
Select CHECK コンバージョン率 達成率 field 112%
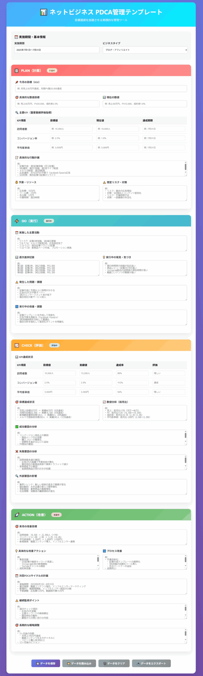pyautogui.click(x=132, y=383)
